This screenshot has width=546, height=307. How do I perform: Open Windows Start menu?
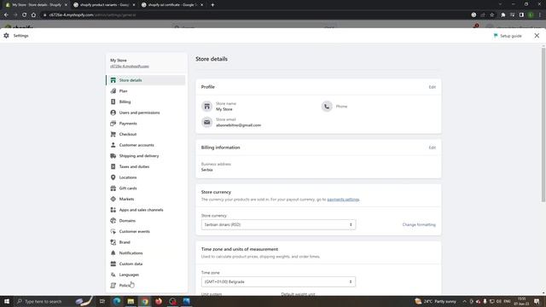pos(7,301)
